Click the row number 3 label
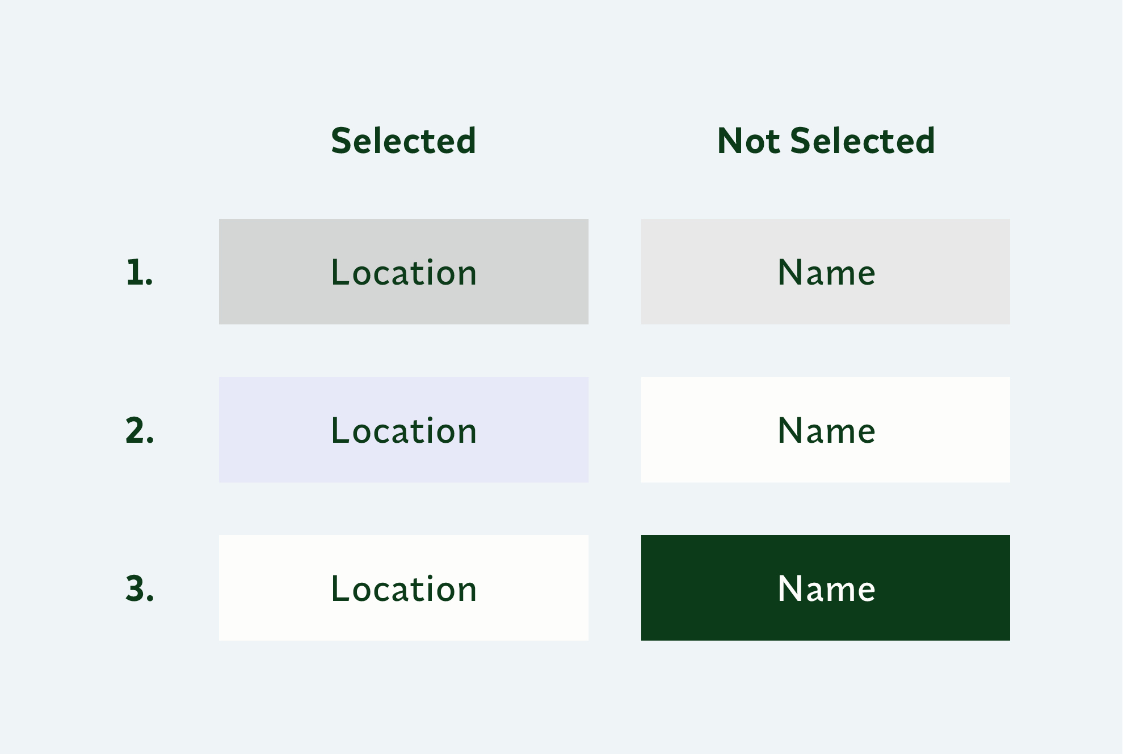The height and width of the screenshot is (754, 1123). coord(140,588)
